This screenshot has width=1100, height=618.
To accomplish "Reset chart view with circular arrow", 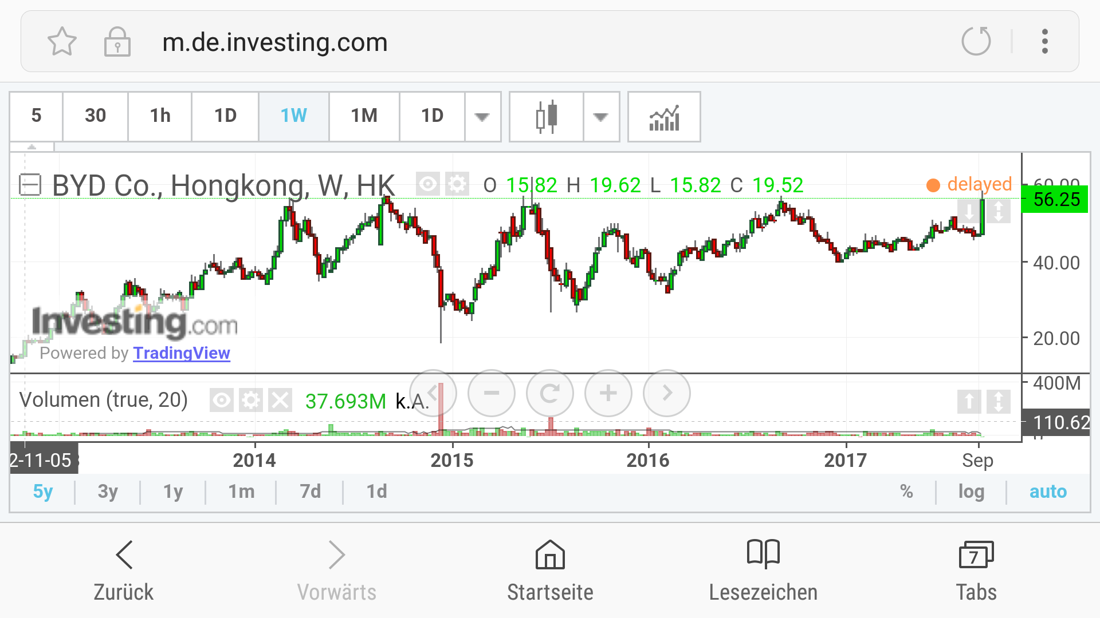I will 550,393.
